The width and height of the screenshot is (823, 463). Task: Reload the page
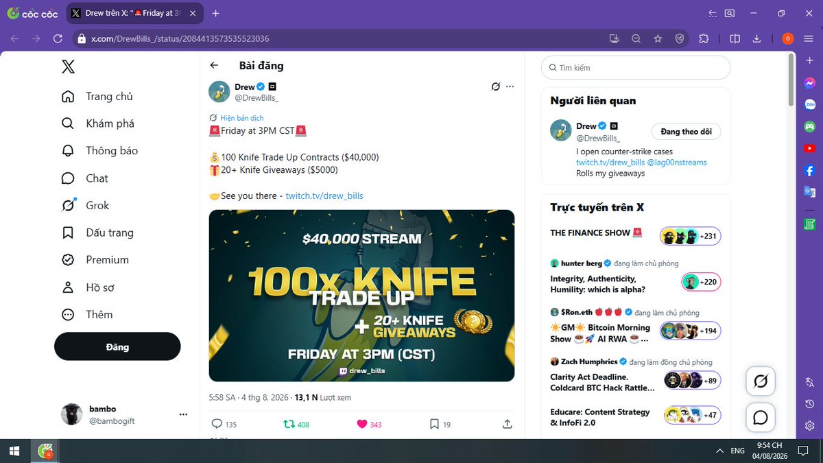coord(58,39)
